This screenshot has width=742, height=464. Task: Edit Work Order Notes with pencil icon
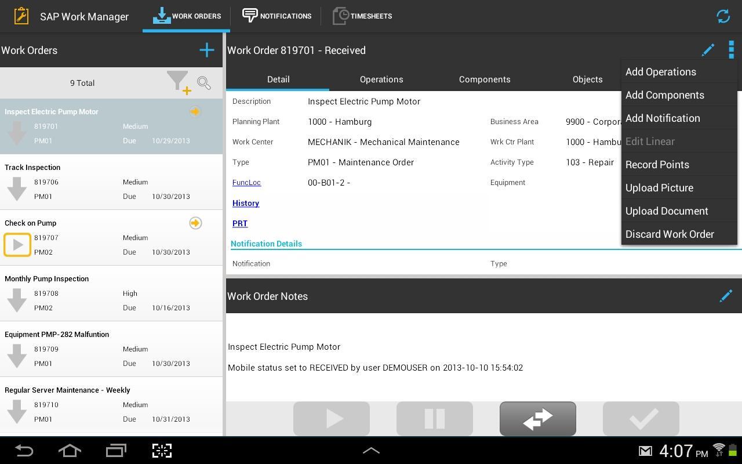pyautogui.click(x=726, y=296)
